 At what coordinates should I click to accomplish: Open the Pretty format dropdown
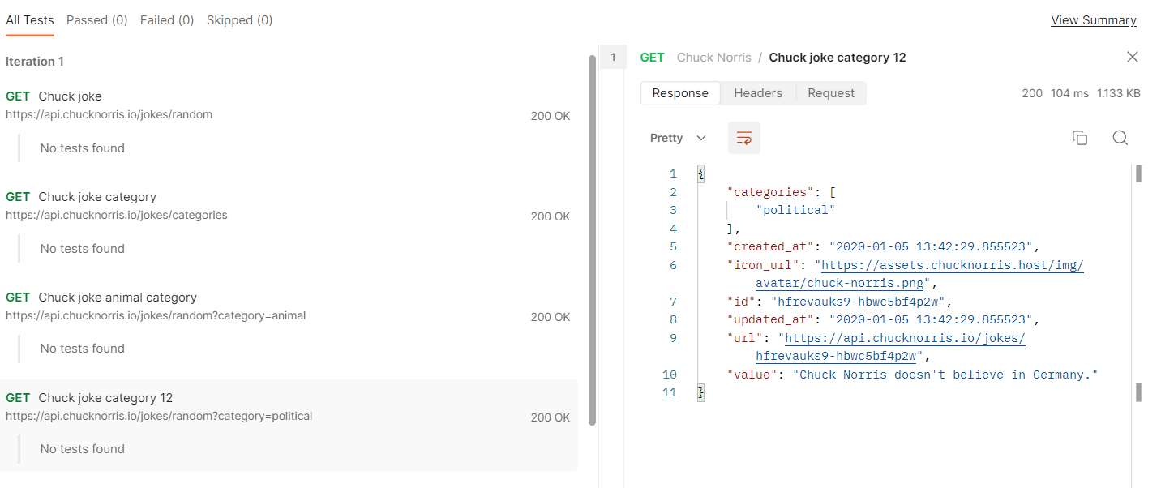pos(679,138)
